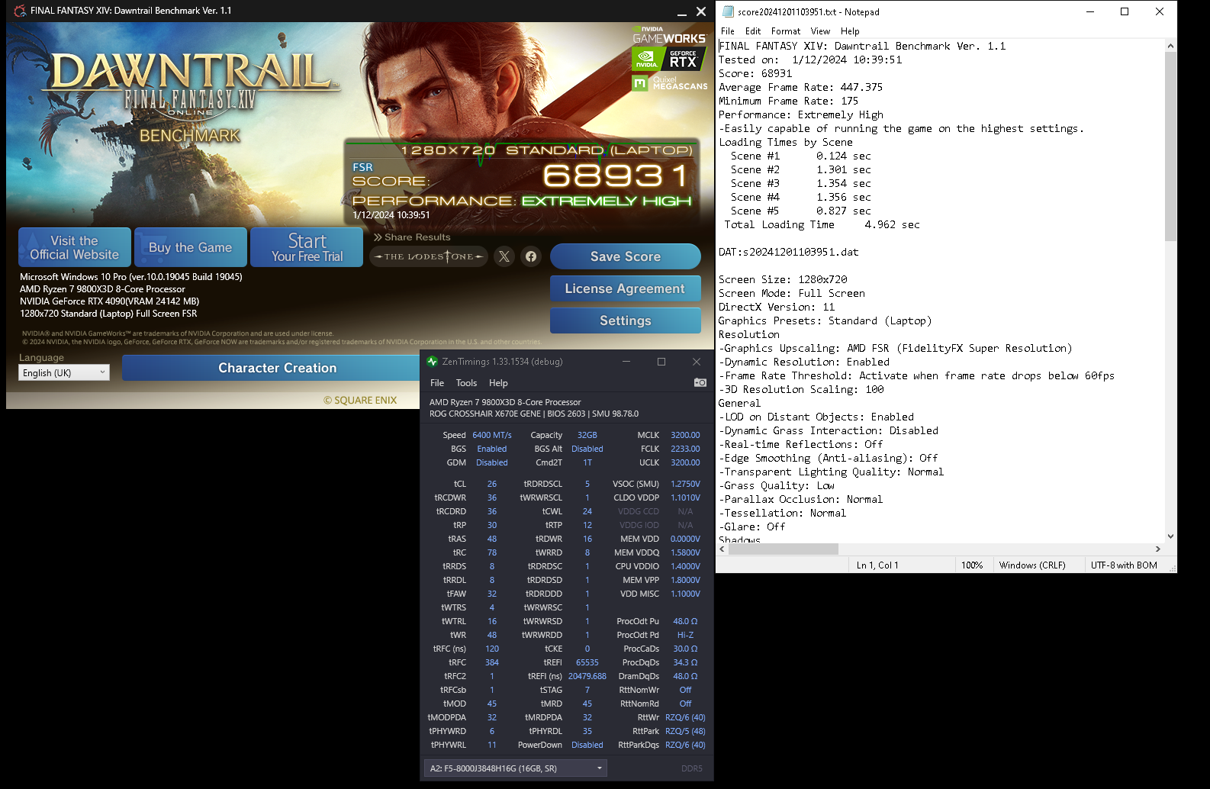Screen dimensions: 1210x789
Task: Click tREFI value 65535 in ZenTimings
Action: tap(587, 662)
